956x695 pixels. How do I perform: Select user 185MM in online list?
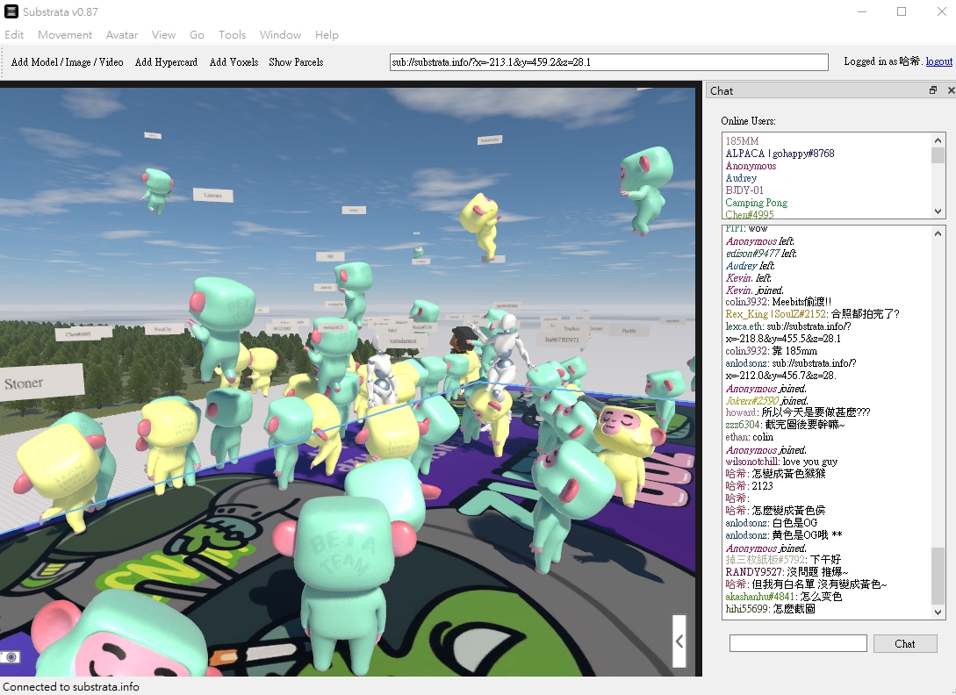point(742,140)
